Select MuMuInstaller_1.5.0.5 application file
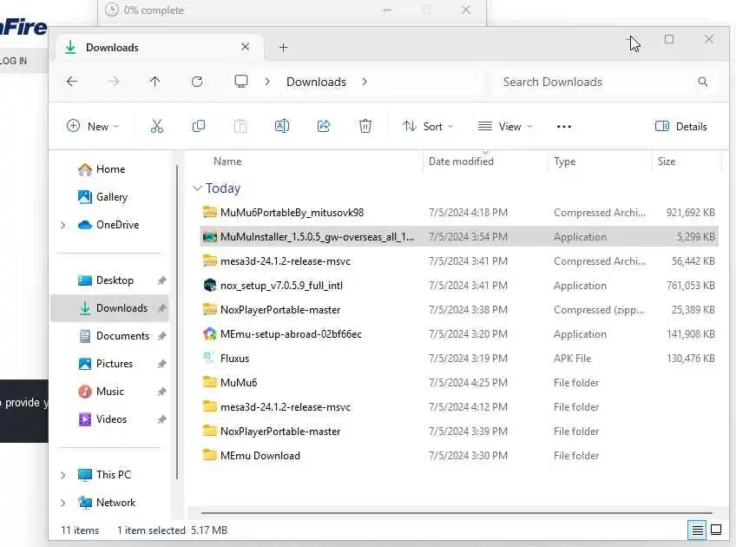The height and width of the screenshot is (547, 736). click(x=457, y=237)
